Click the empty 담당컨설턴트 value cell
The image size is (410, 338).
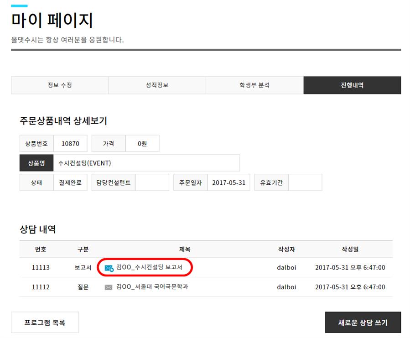152,182
